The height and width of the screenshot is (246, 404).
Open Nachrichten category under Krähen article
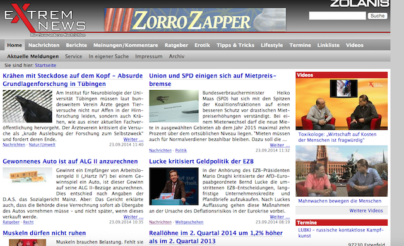point(14,145)
